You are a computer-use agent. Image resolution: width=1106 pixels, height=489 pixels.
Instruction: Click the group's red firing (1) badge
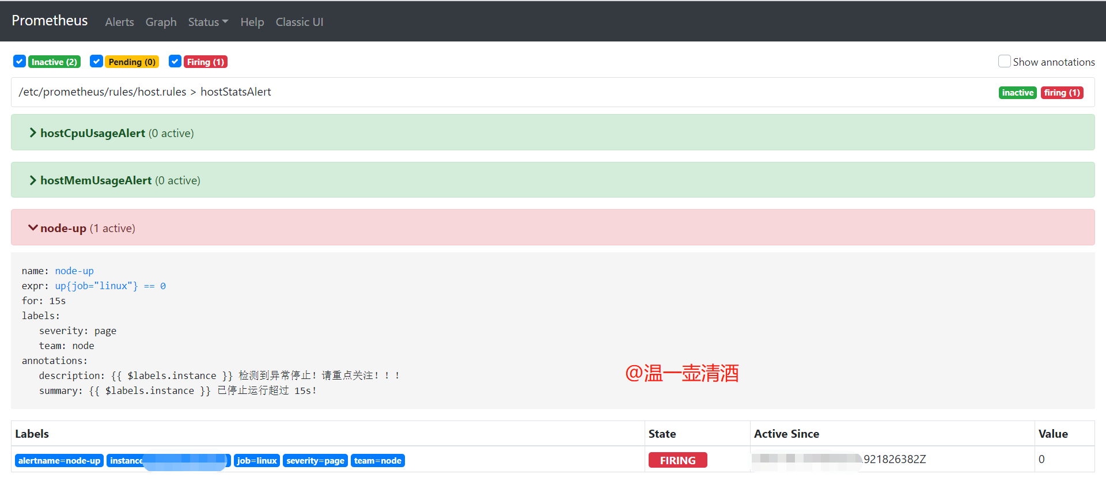(1062, 93)
